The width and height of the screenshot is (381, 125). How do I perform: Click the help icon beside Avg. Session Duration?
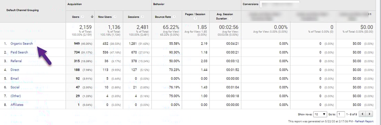[230, 18]
